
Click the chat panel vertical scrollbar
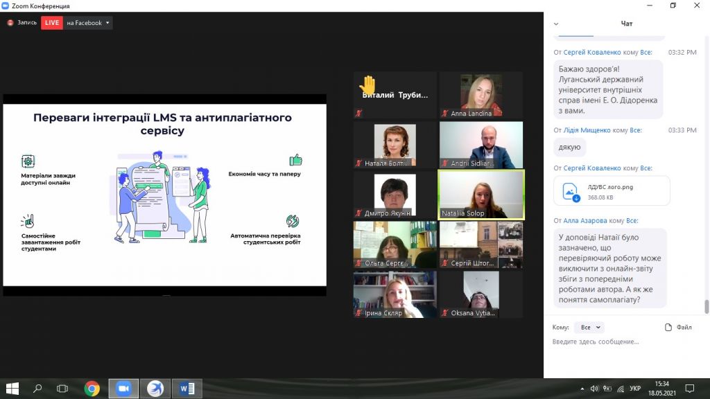[707, 306]
